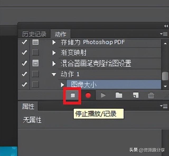Click the Delete trash can icon
The height and width of the screenshot is (156, 169).
point(151,95)
